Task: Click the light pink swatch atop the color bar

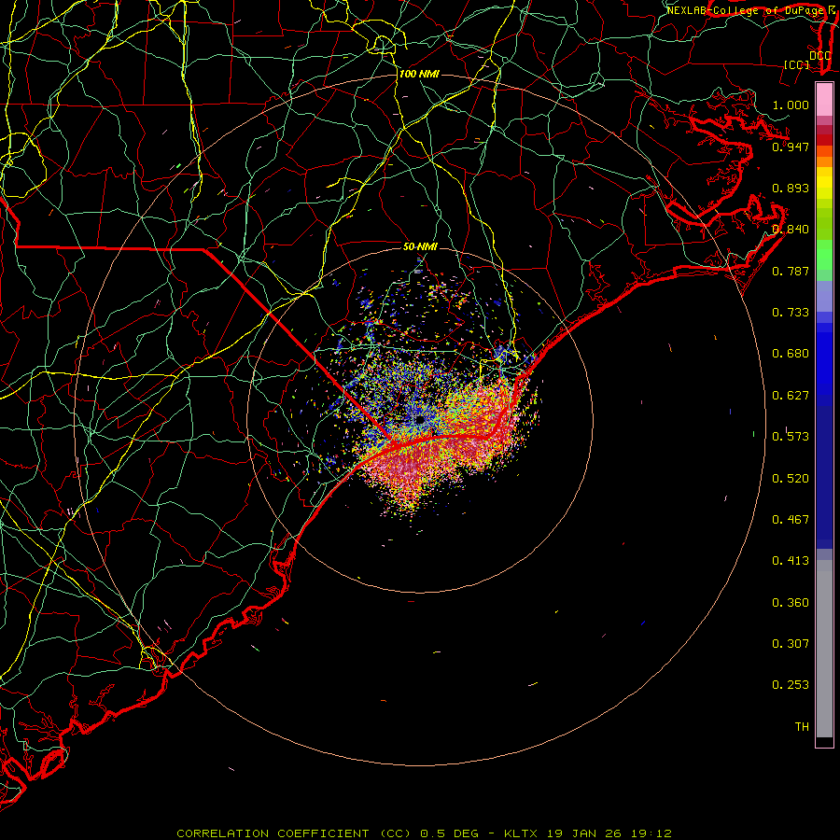Action: coord(824,100)
